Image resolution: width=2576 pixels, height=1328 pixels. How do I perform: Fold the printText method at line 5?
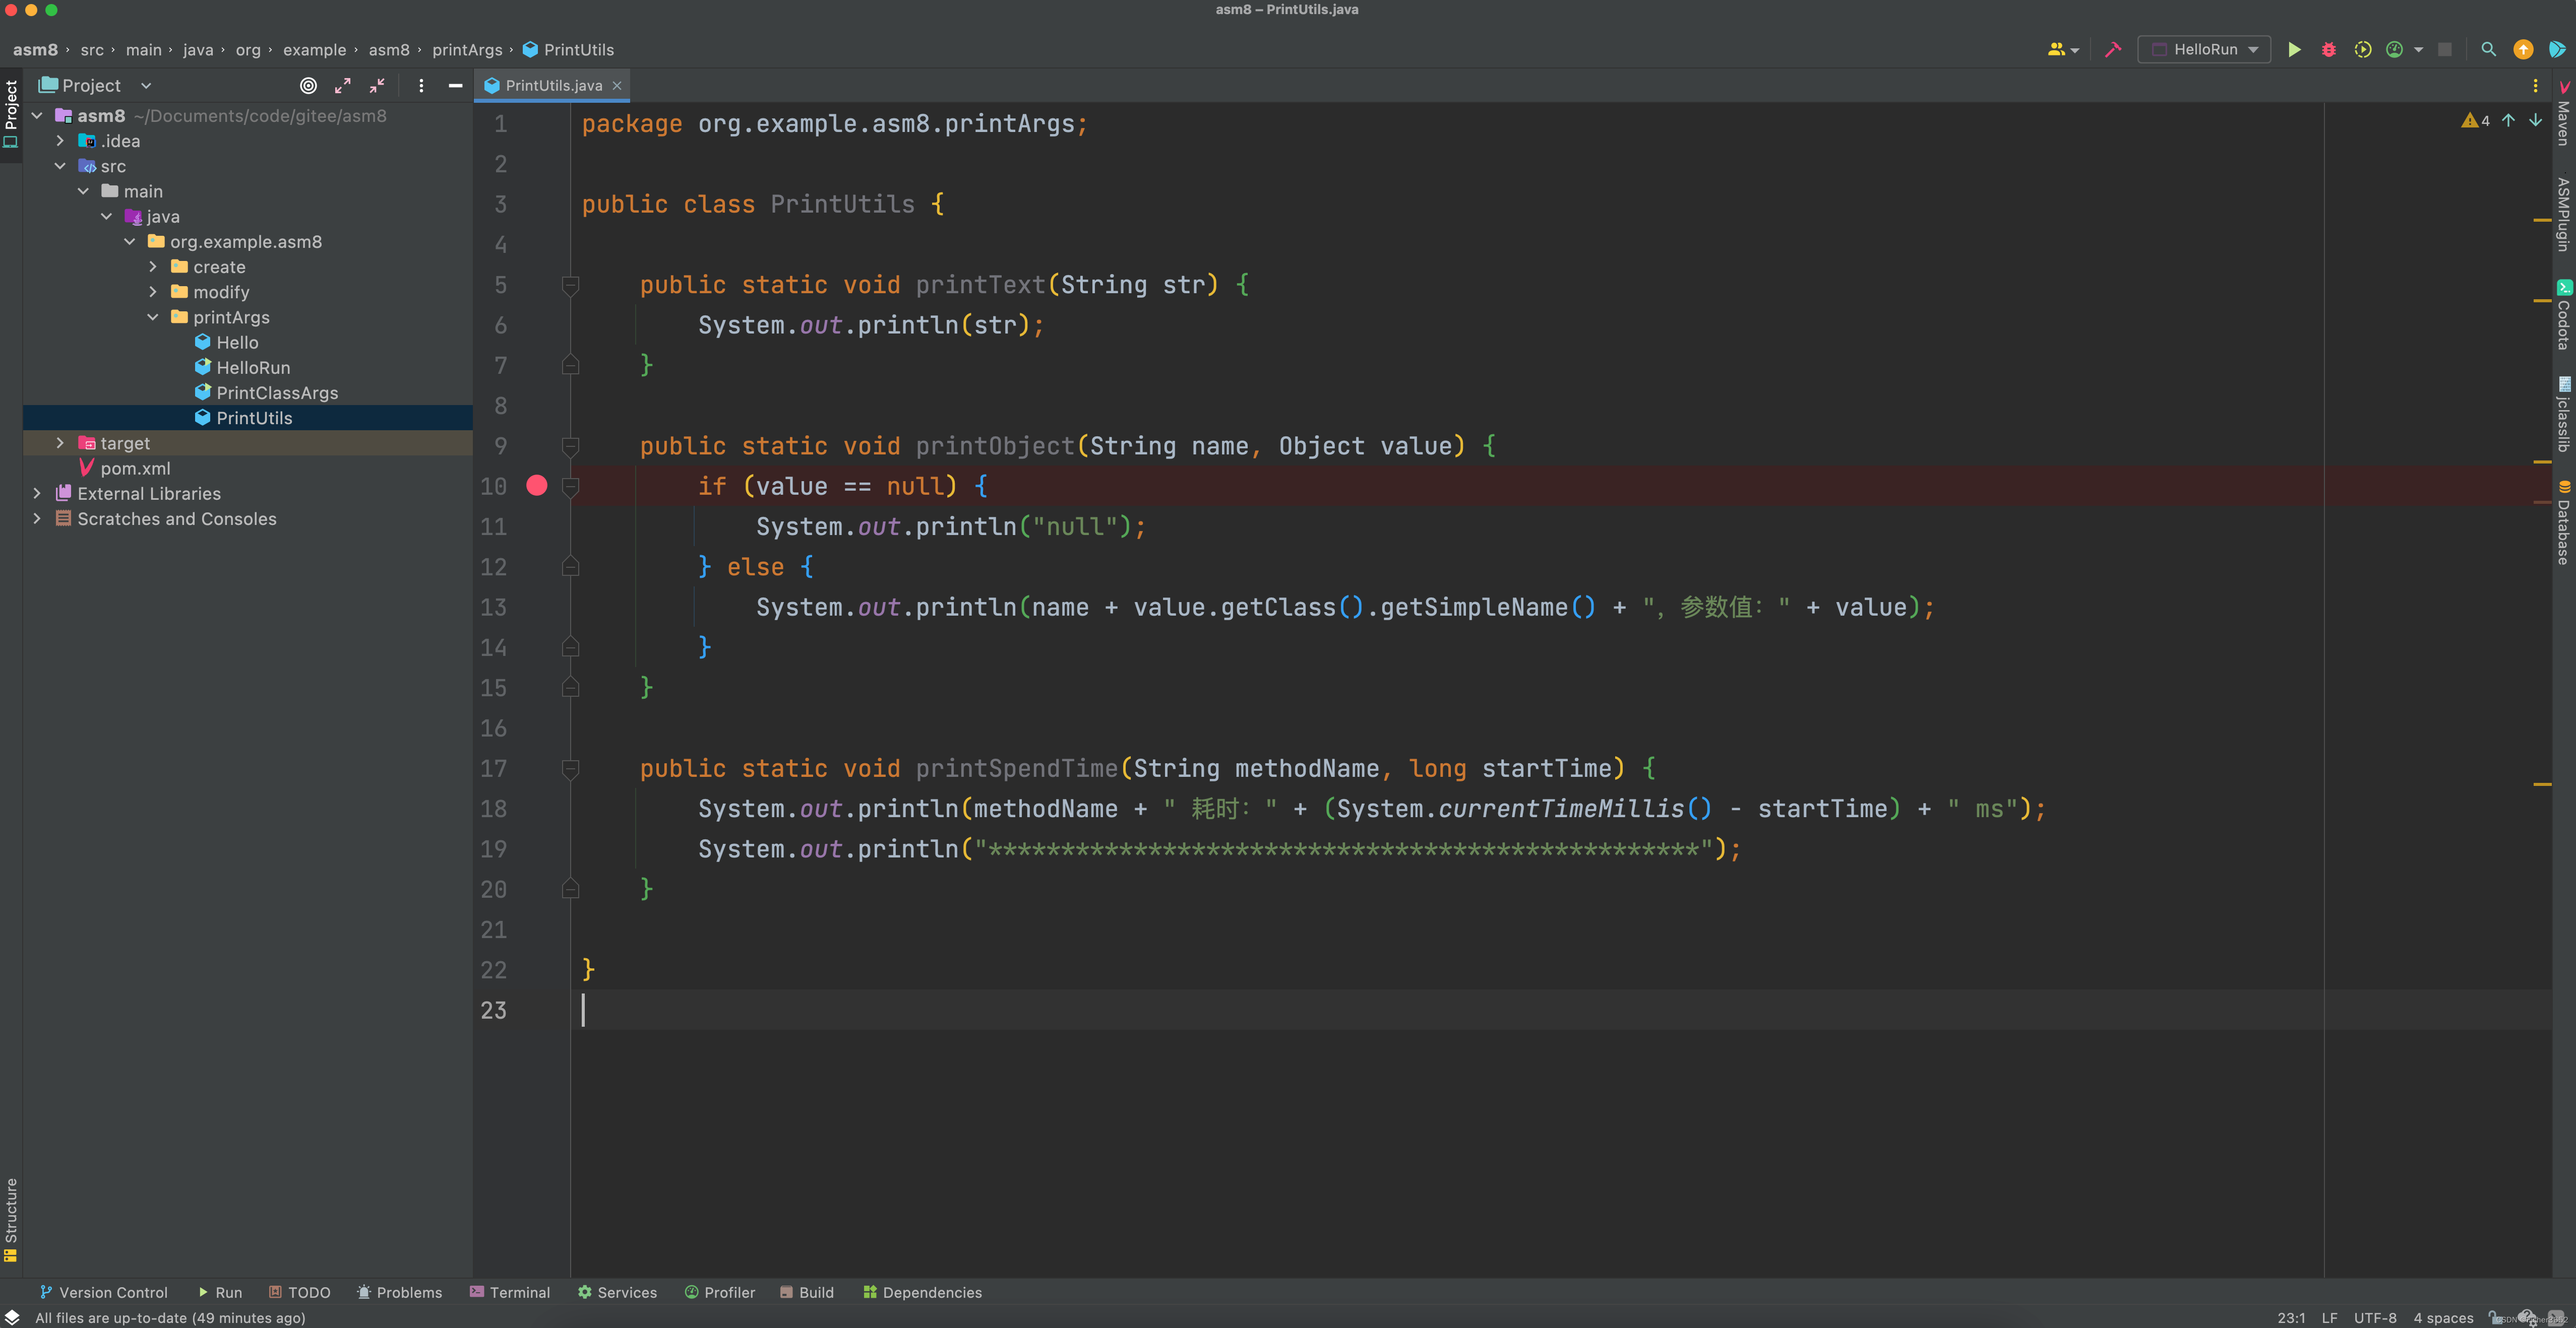[x=571, y=286]
